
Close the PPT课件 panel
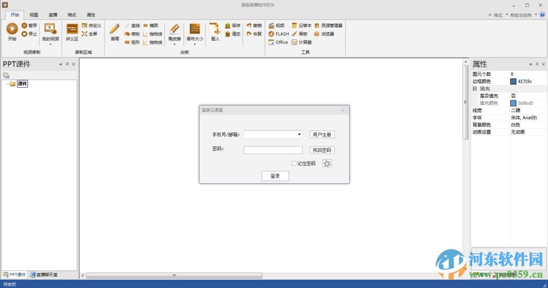click(73, 64)
